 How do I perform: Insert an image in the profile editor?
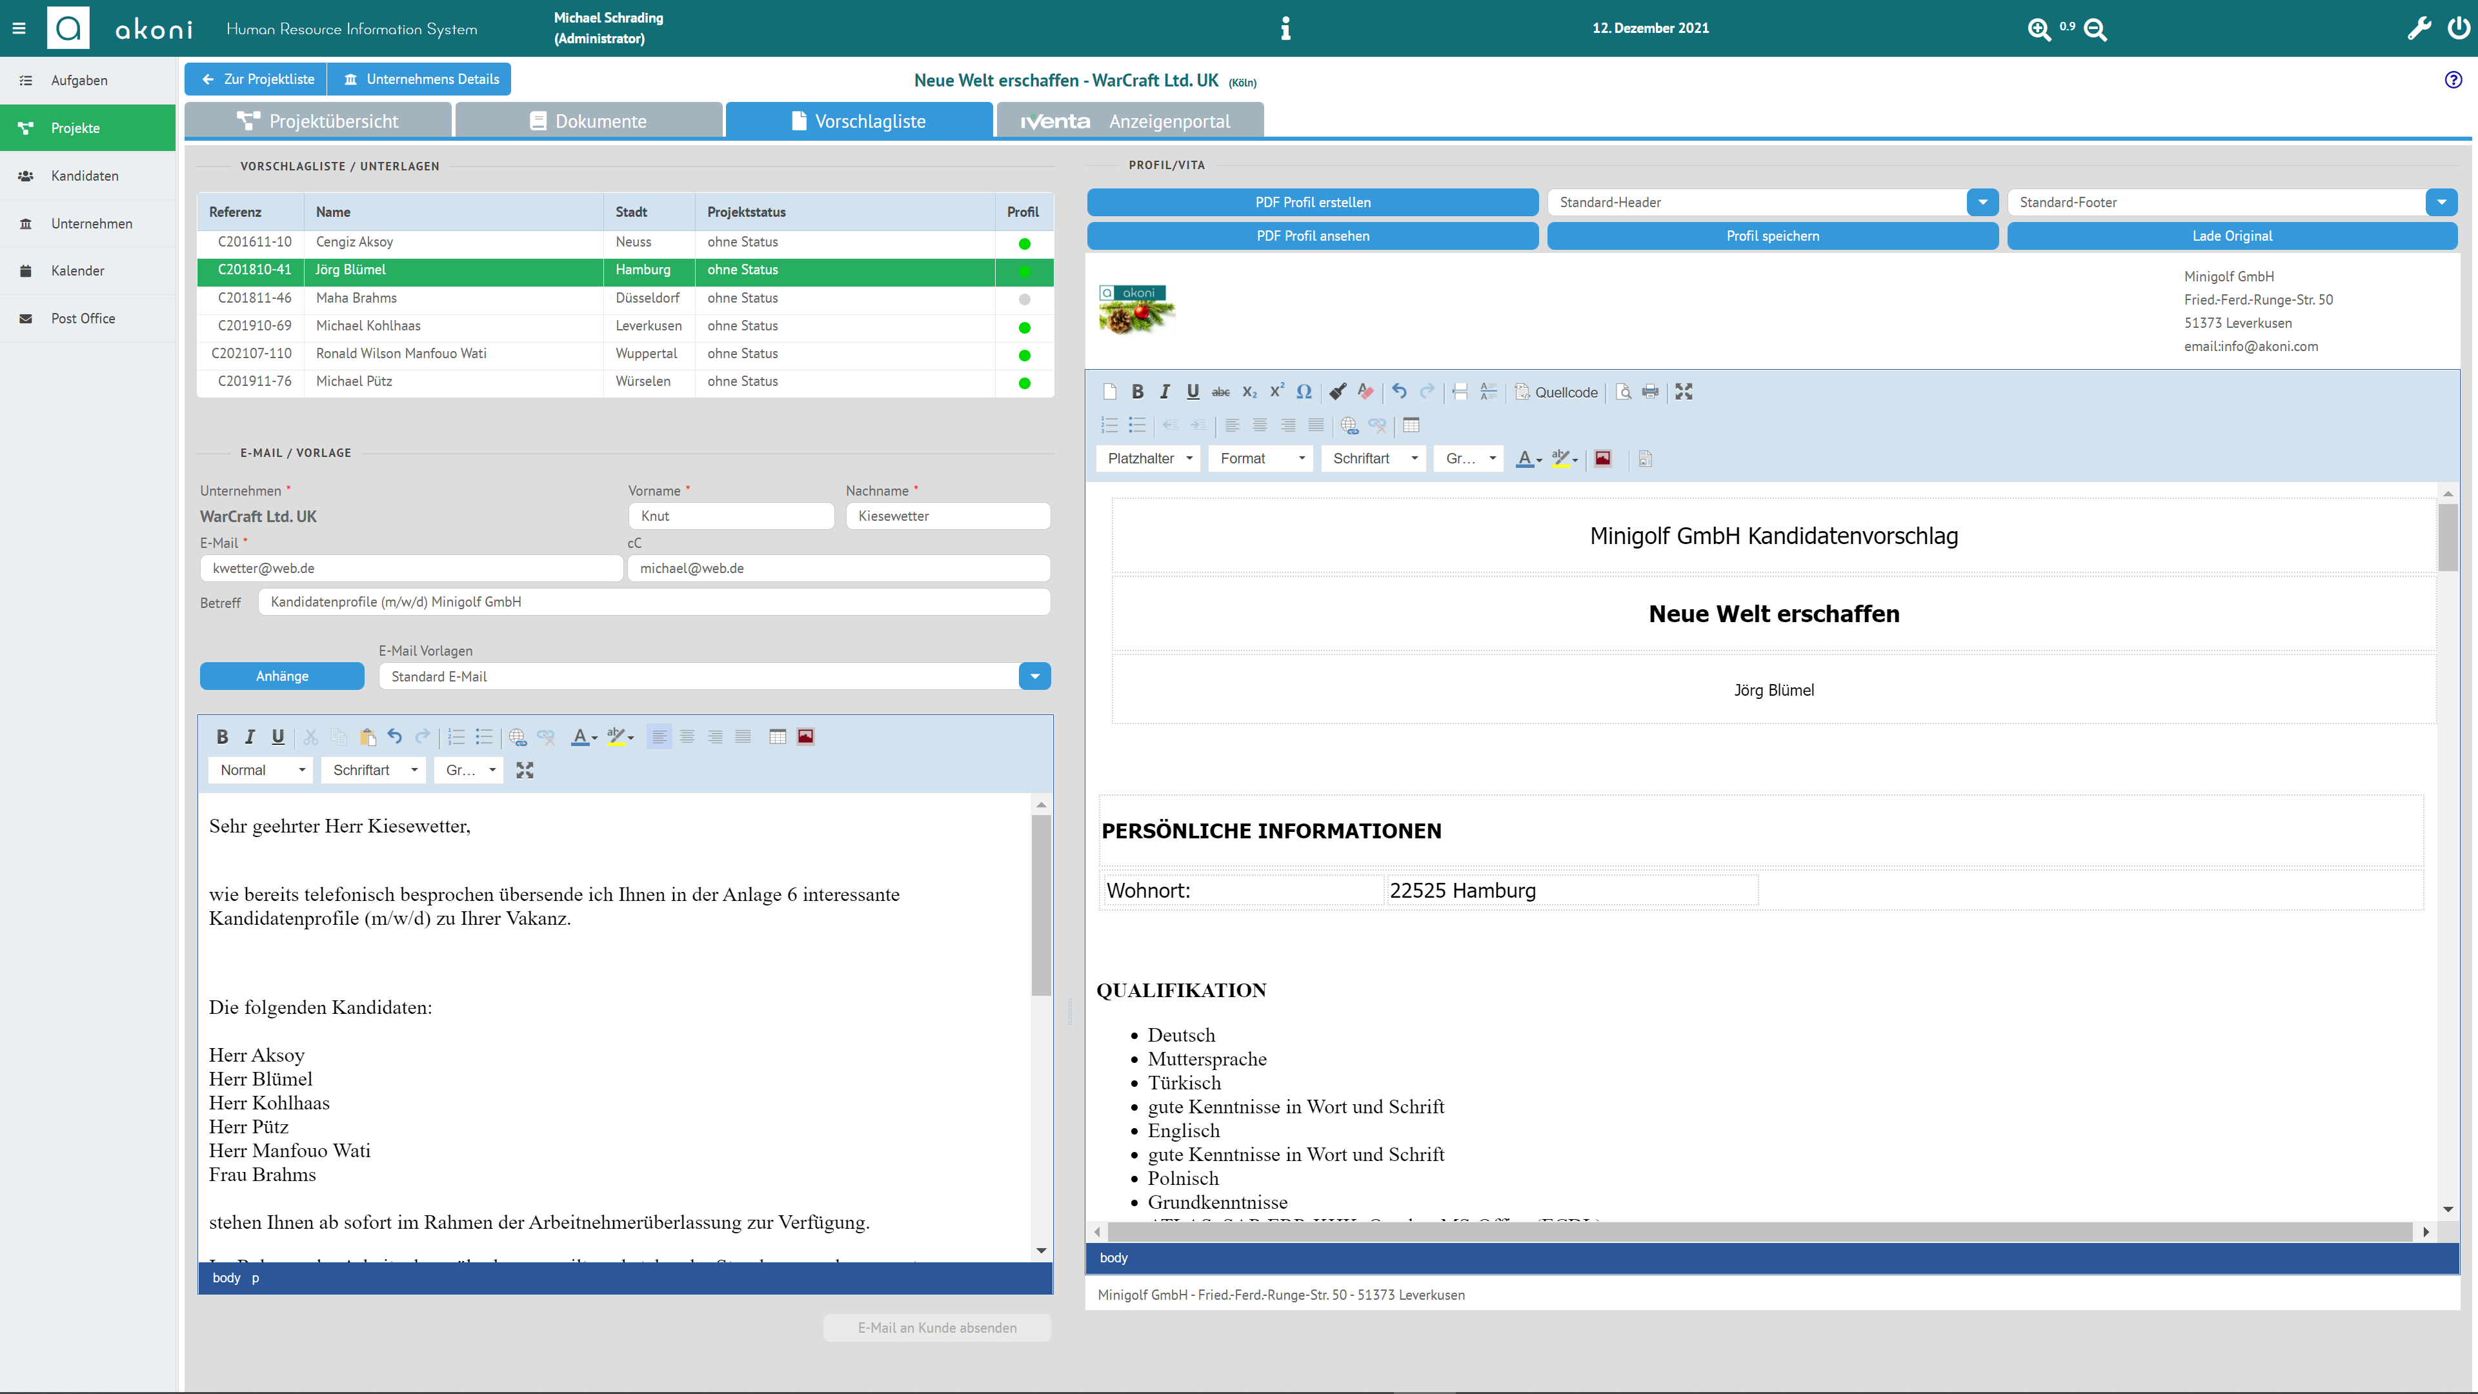click(x=1602, y=459)
